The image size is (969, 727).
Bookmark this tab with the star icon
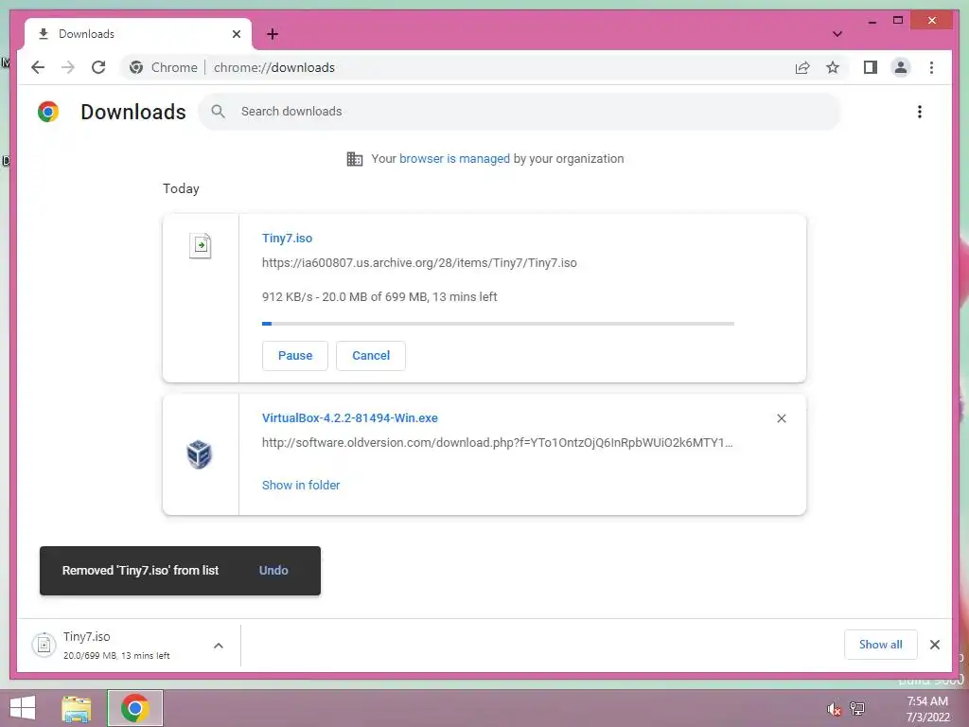(833, 67)
